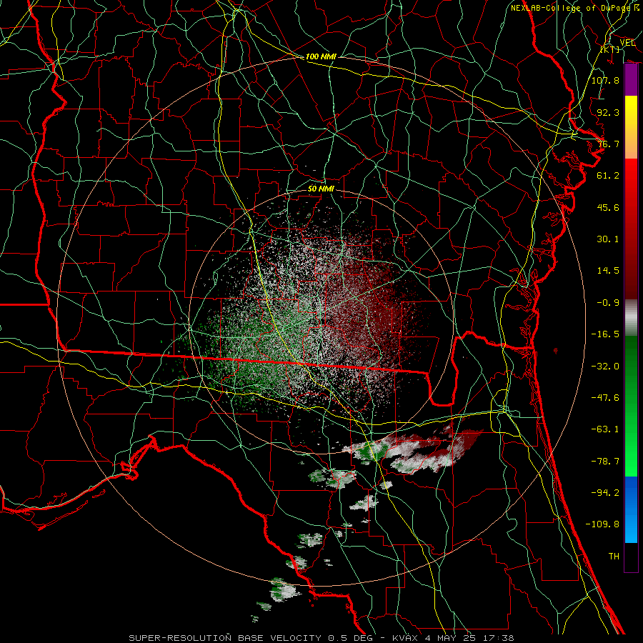This screenshot has height=643, width=643.
Task: Click the 14.5 velocity scale value
Action: pyautogui.click(x=608, y=271)
